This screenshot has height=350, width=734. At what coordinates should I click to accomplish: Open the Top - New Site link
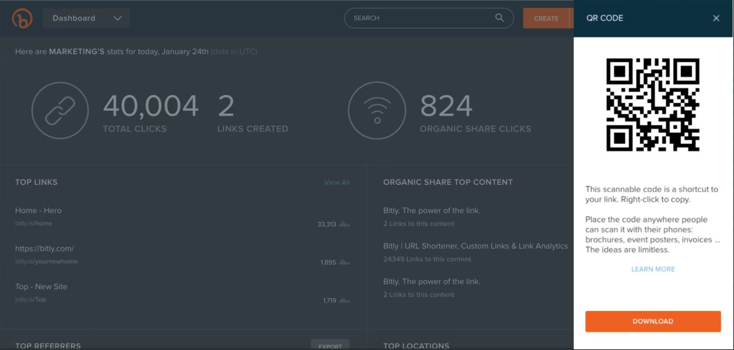click(x=41, y=287)
